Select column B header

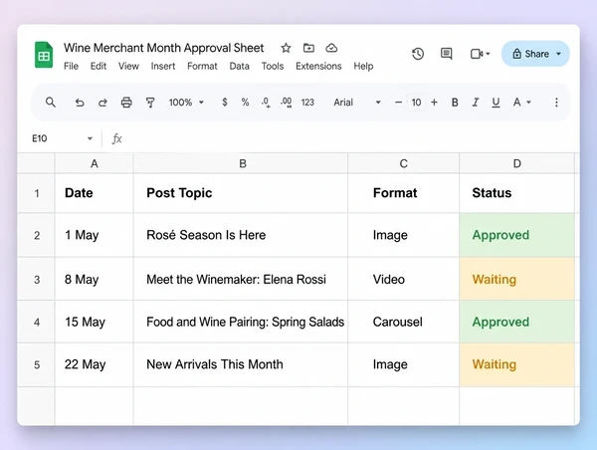243,163
